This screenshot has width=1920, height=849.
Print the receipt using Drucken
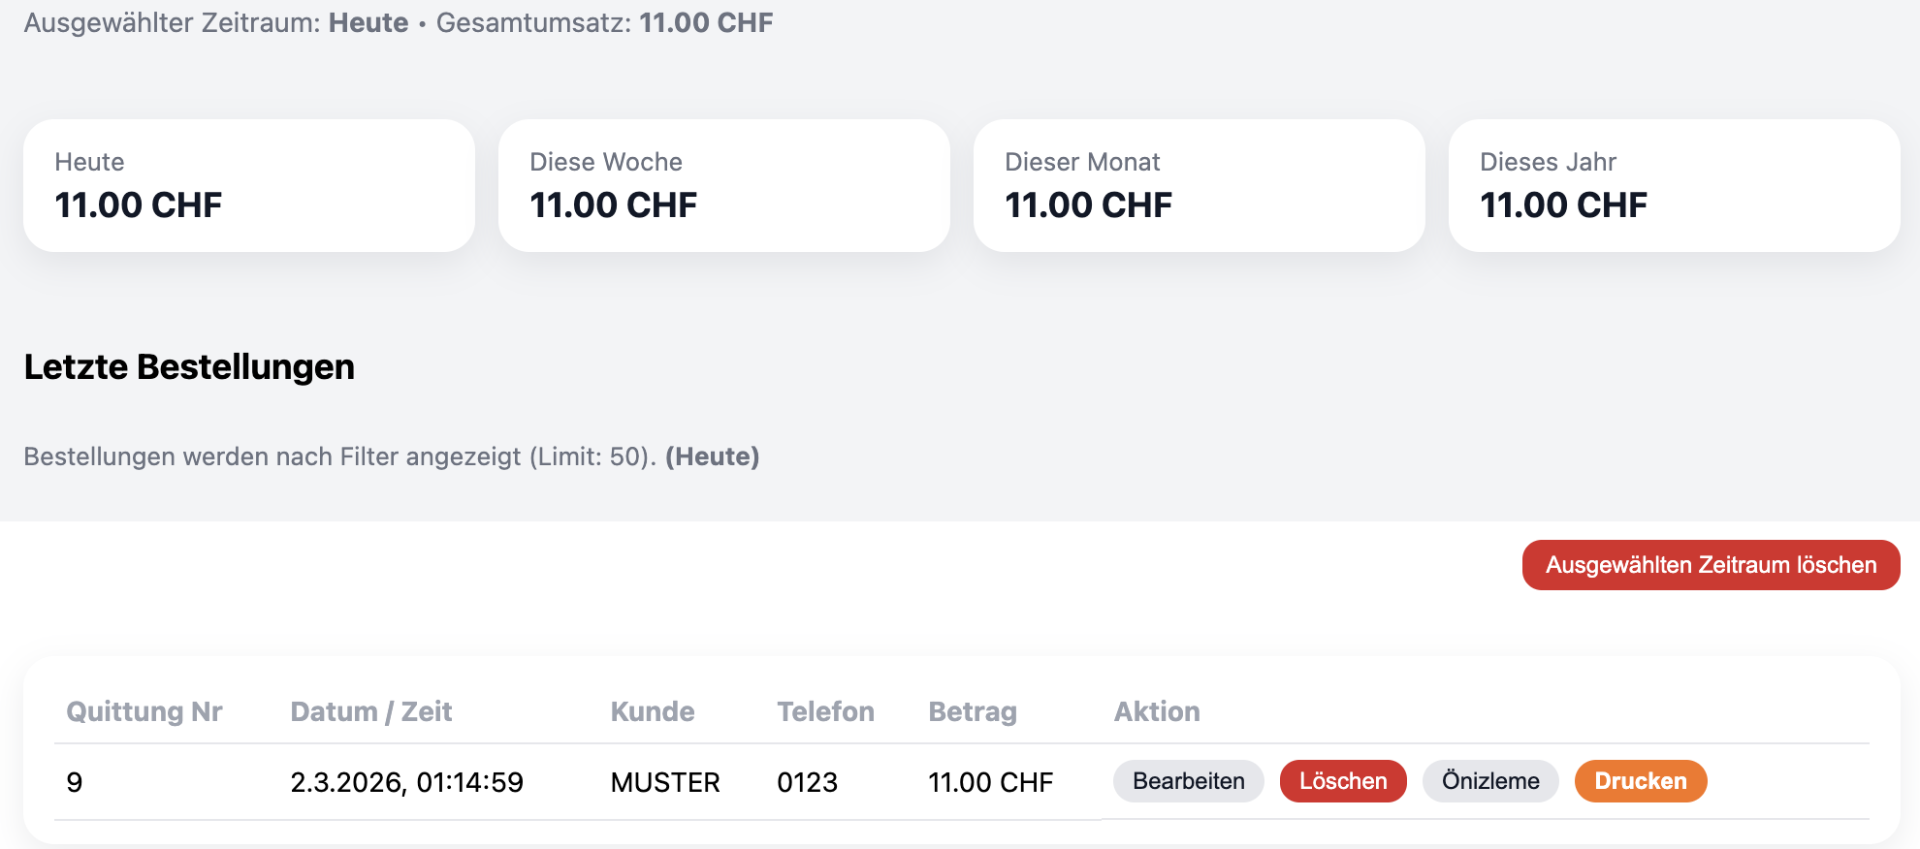(1641, 781)
